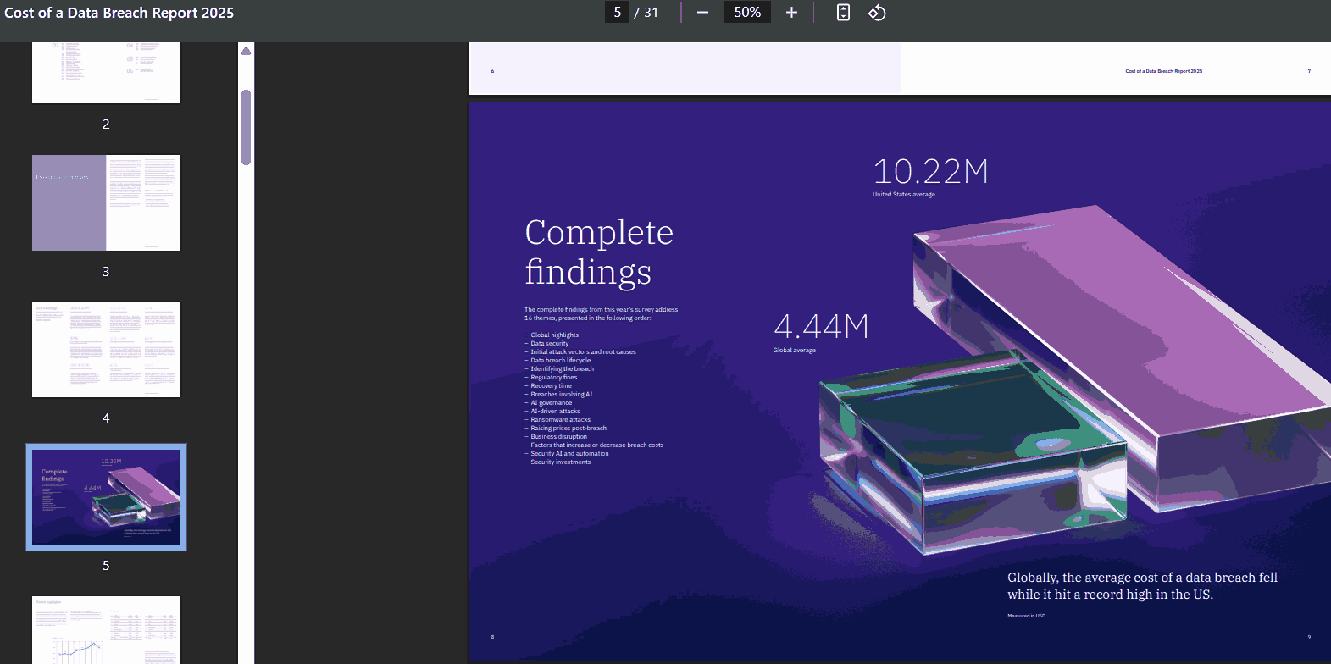Click the 'Ransomware attacks' list item

pyautogui.click(x=561, y=420)
